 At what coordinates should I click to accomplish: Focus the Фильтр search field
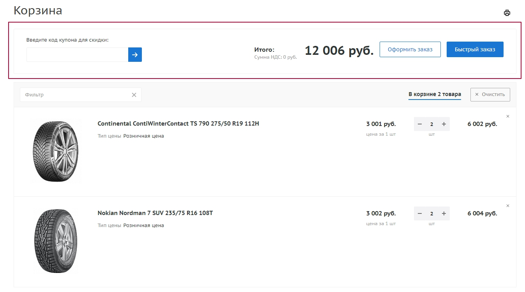coord(81,95)
